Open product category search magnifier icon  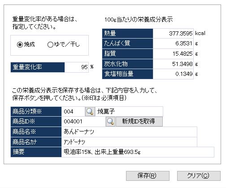click(x=90, y=112)
